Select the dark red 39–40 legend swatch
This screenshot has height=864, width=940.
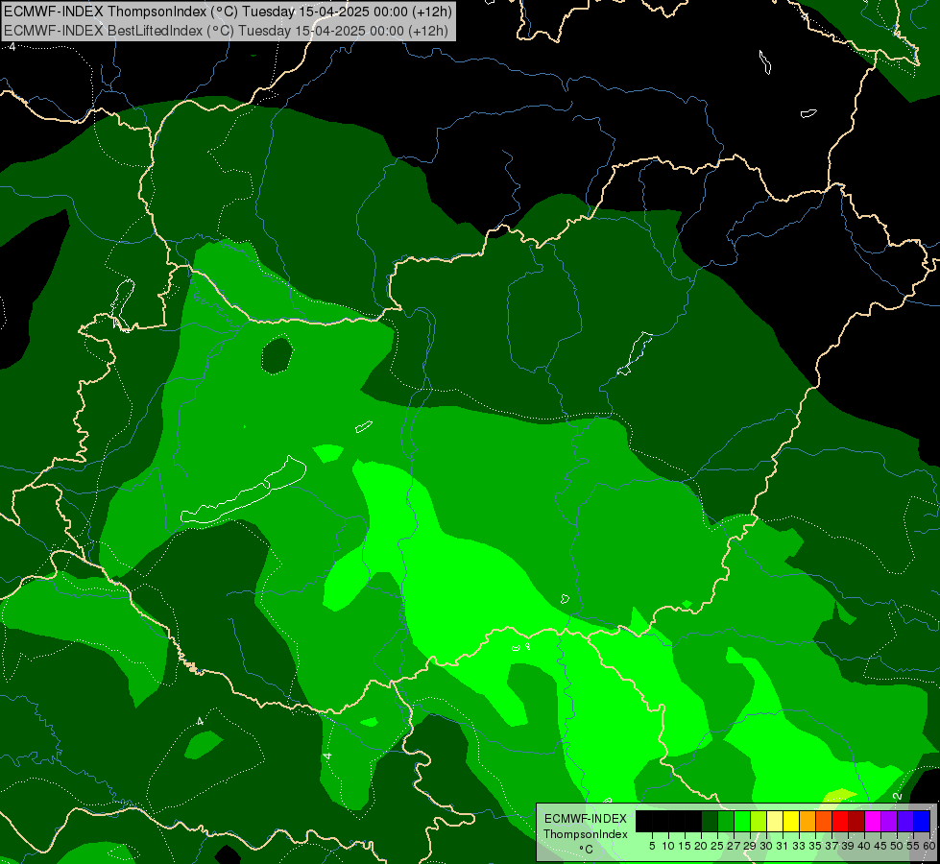[x=856, y=821]
